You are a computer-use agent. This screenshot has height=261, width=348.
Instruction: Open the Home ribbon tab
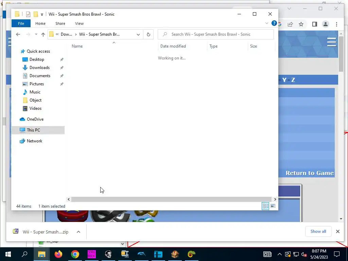(40, 23)
